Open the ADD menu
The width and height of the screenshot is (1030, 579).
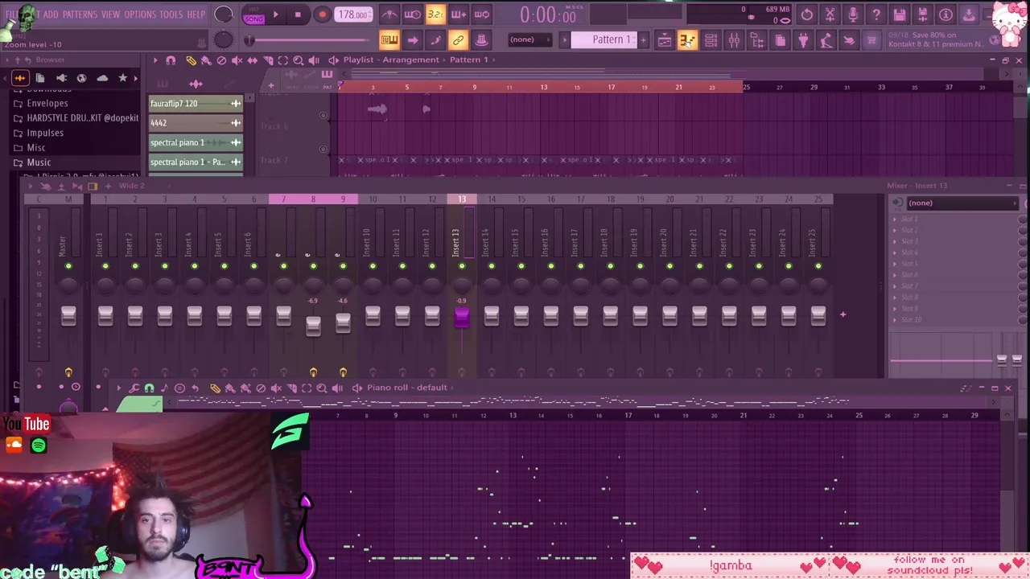tap(50, 14)
